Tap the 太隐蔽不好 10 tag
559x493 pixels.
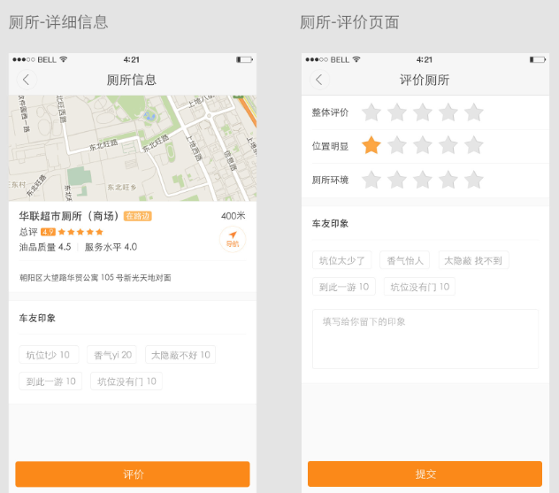pyautogui.click(x=180, y=355)
